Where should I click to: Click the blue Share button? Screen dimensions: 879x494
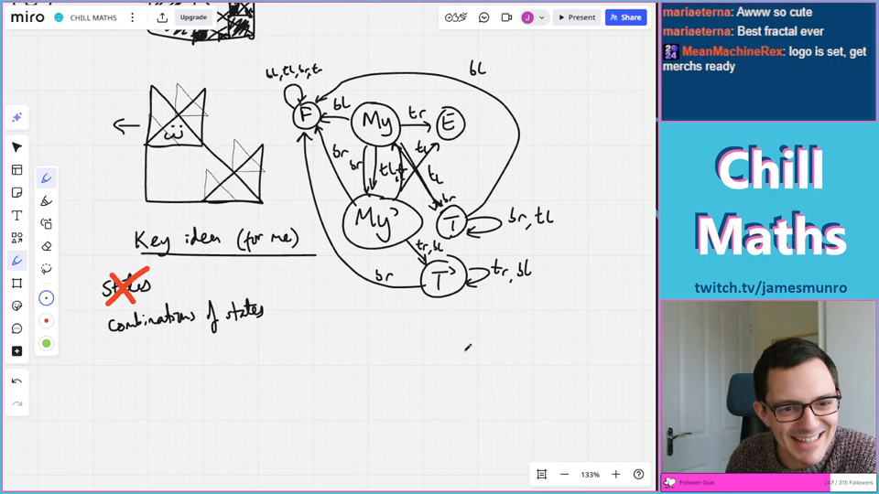pos(625,17)
